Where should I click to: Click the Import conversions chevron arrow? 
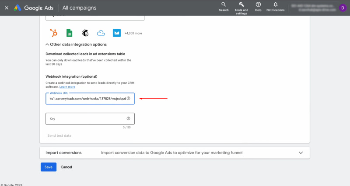(301, 153)
